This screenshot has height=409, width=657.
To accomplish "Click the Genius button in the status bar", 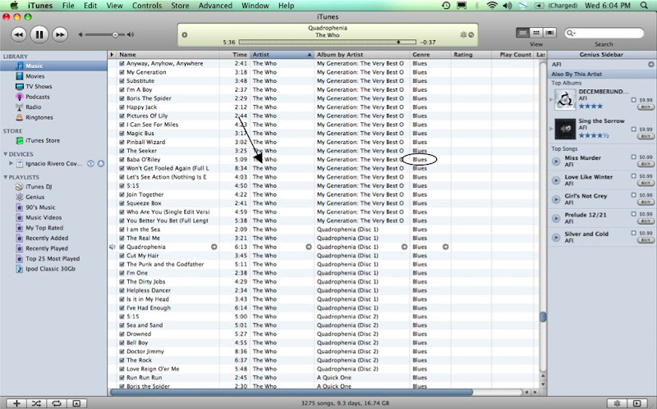I will coord(618,403).
